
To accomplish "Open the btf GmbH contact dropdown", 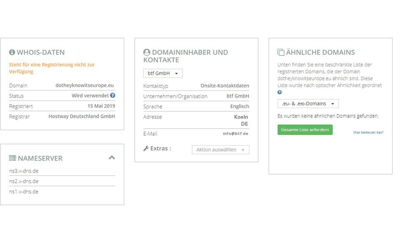I will tap(163, 73).
